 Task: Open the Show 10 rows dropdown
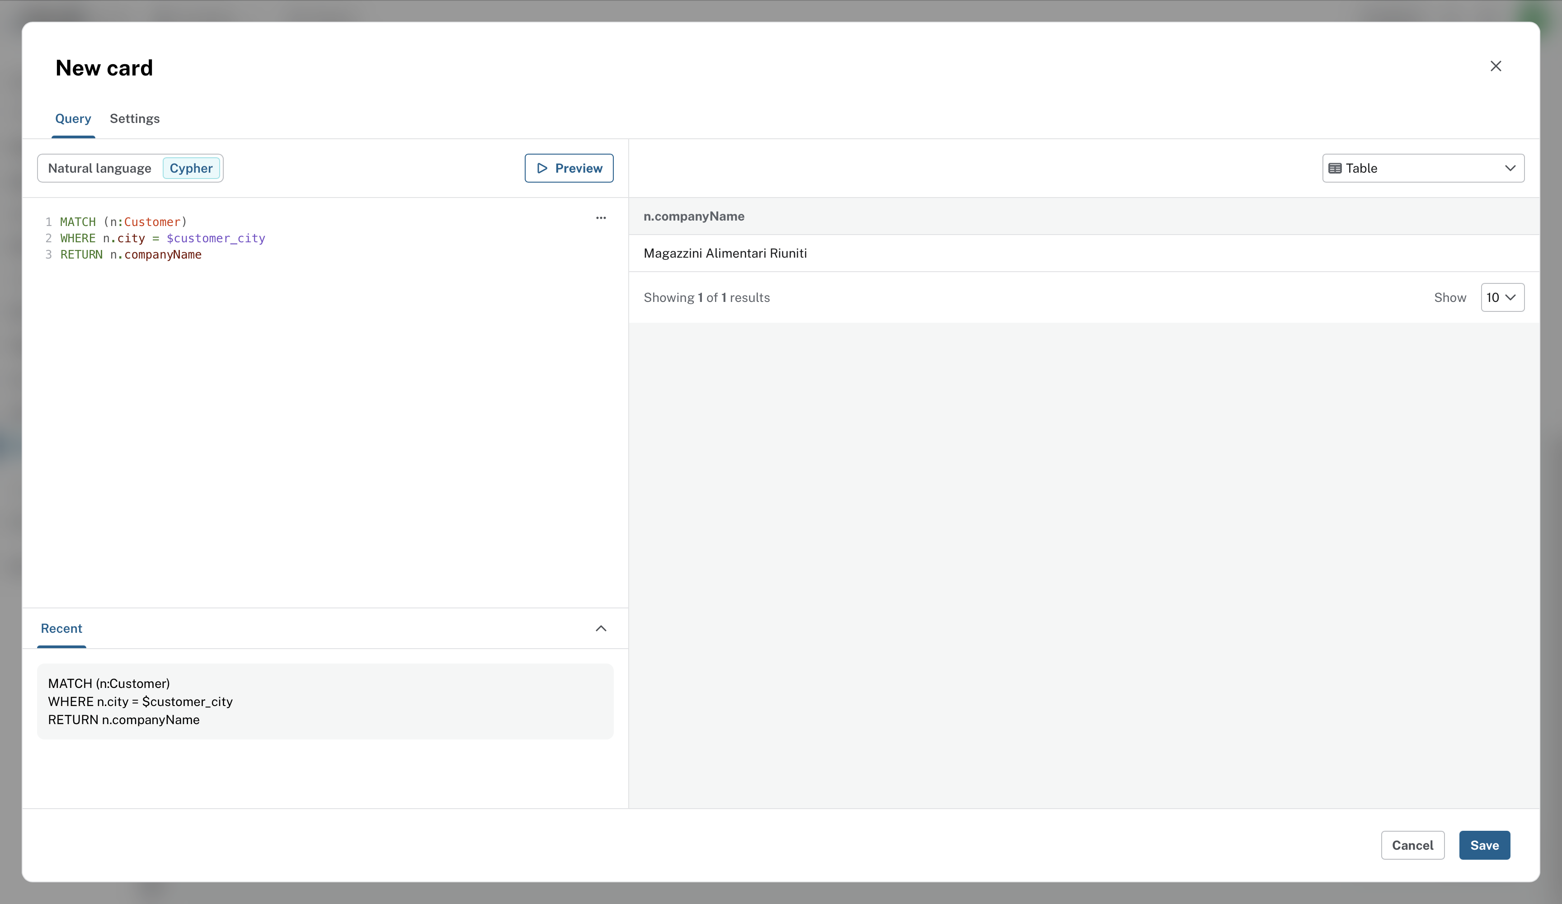pos(1502,297)
